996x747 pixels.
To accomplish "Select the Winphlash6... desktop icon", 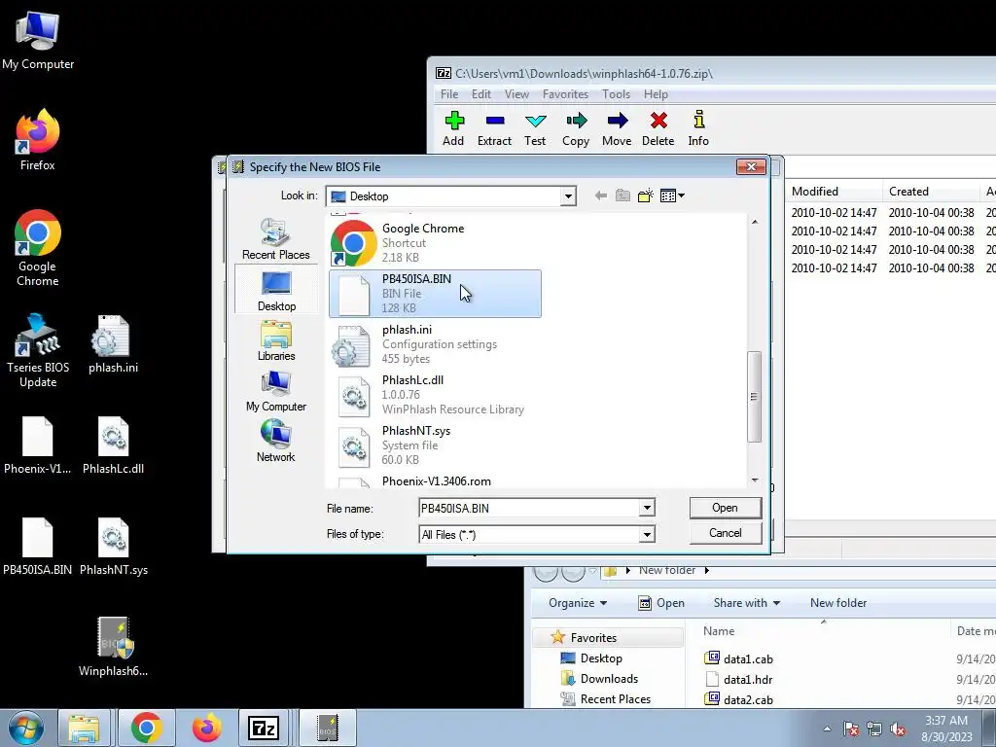I will pos(113,646).
